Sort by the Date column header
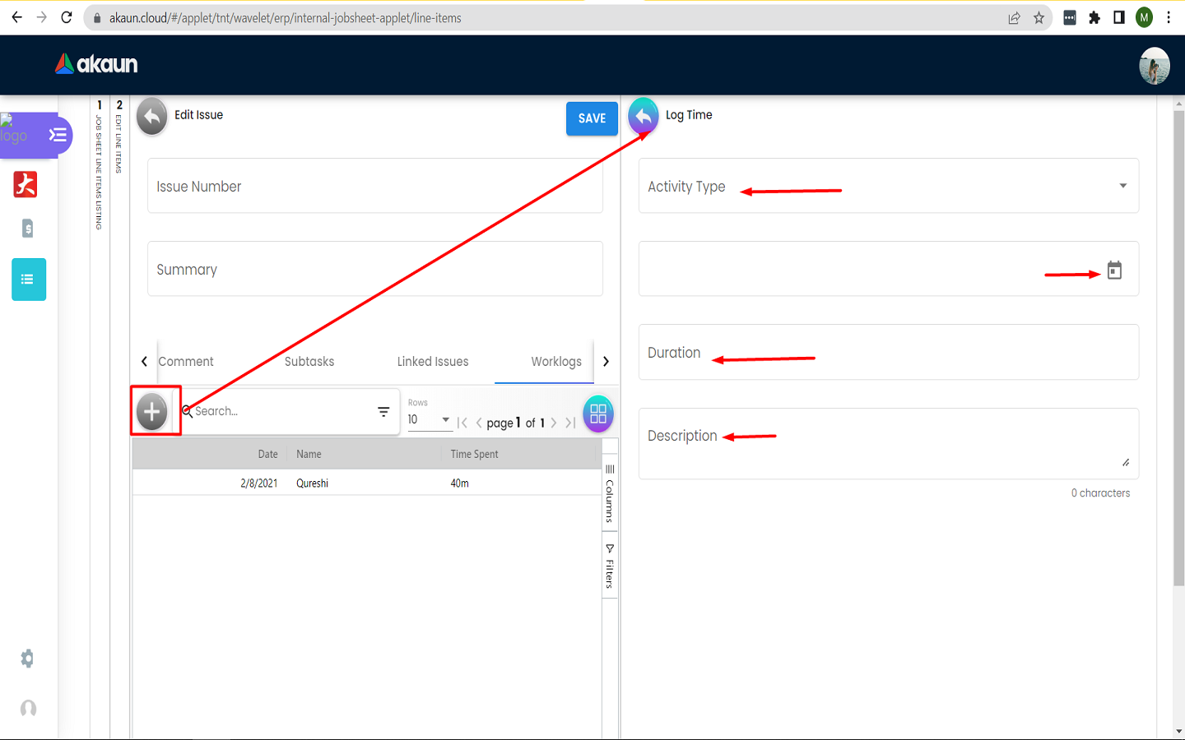The width and height of the screenshot is (1185, 740). coord(267,454)
